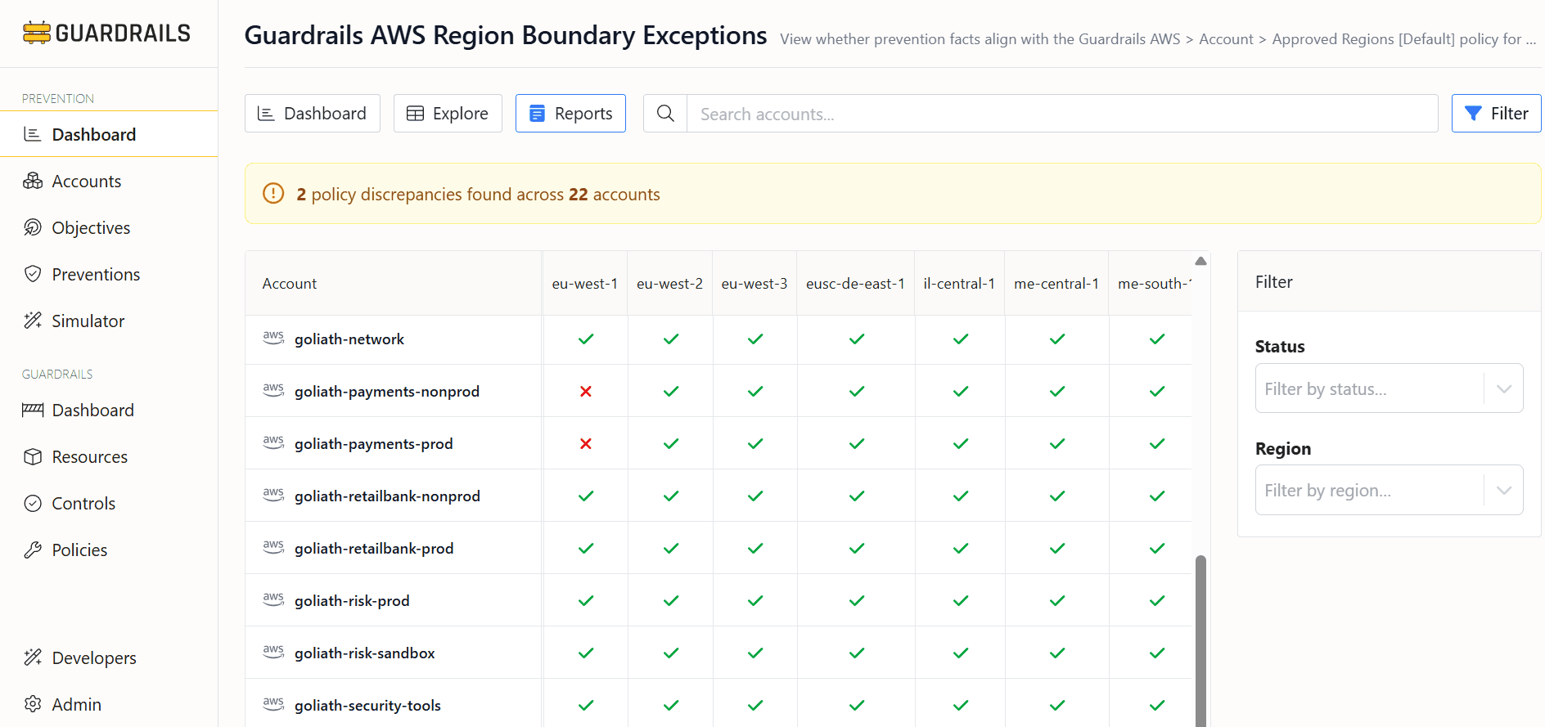Click eu-west-3 checkmark for goliath-retailbank-prod
This screenshot has width=1545, height=727.
click(755, 548)
